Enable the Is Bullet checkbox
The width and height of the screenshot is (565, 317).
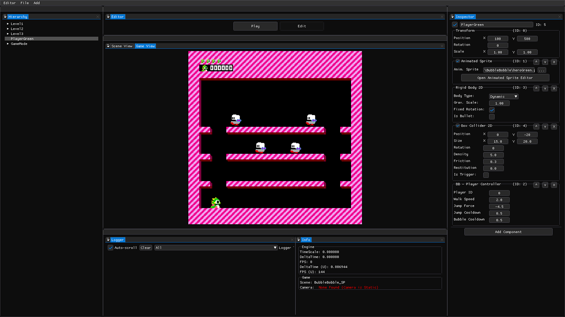tap(492, 117)
